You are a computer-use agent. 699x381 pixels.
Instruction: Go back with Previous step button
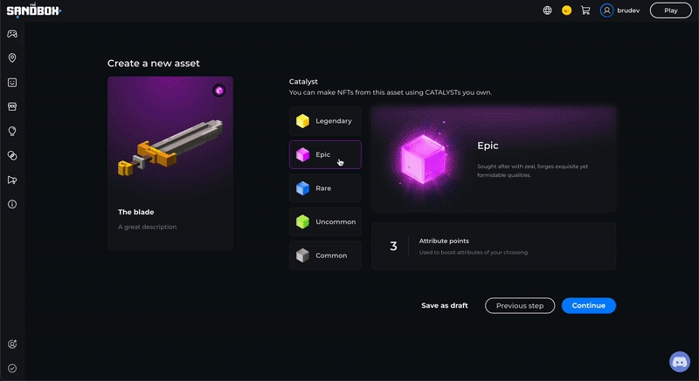click(x=520, y=306)
